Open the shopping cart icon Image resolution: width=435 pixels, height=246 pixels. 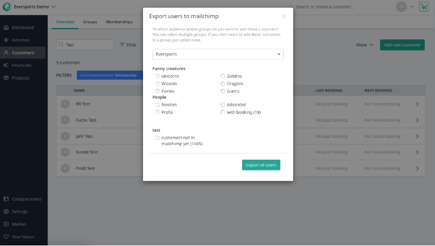pos(424,7)
